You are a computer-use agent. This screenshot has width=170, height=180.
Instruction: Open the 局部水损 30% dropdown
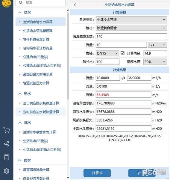[x=155, y=62]
